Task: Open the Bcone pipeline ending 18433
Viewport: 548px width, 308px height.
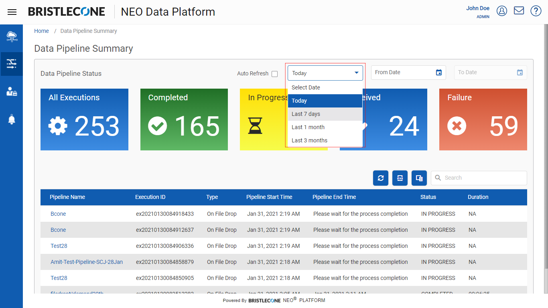Action: [58, 214]
